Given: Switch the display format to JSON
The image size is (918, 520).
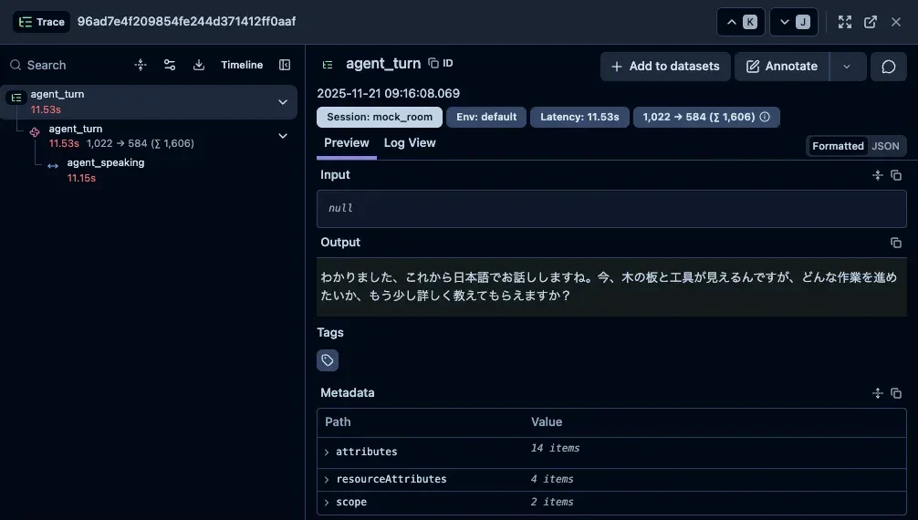Looking at the screenshot, I should click(x=885, y=146).
